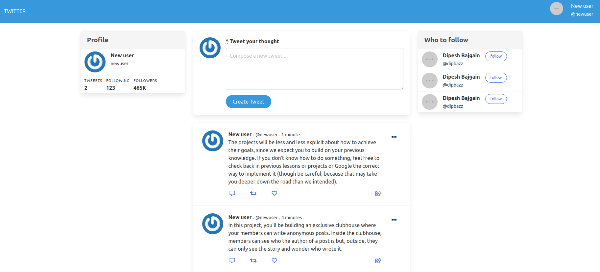Image resolution: width=600 pixels, height=272 pixels.
Task: Reply to the 4 minutes tweet
Action: [232, 261]
